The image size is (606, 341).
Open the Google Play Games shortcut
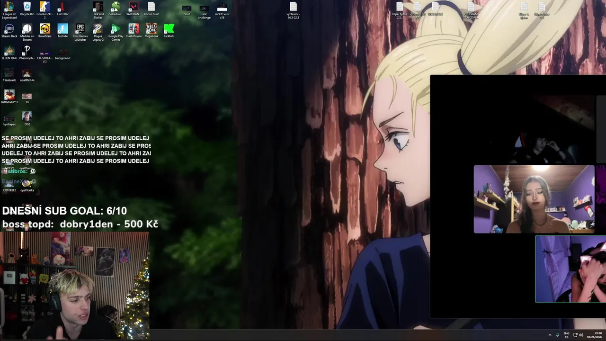point(116,32)
